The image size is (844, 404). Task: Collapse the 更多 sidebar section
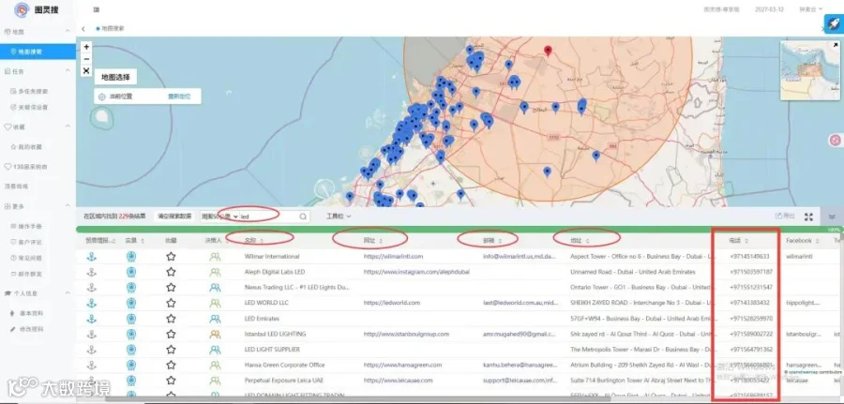[68, 206]
